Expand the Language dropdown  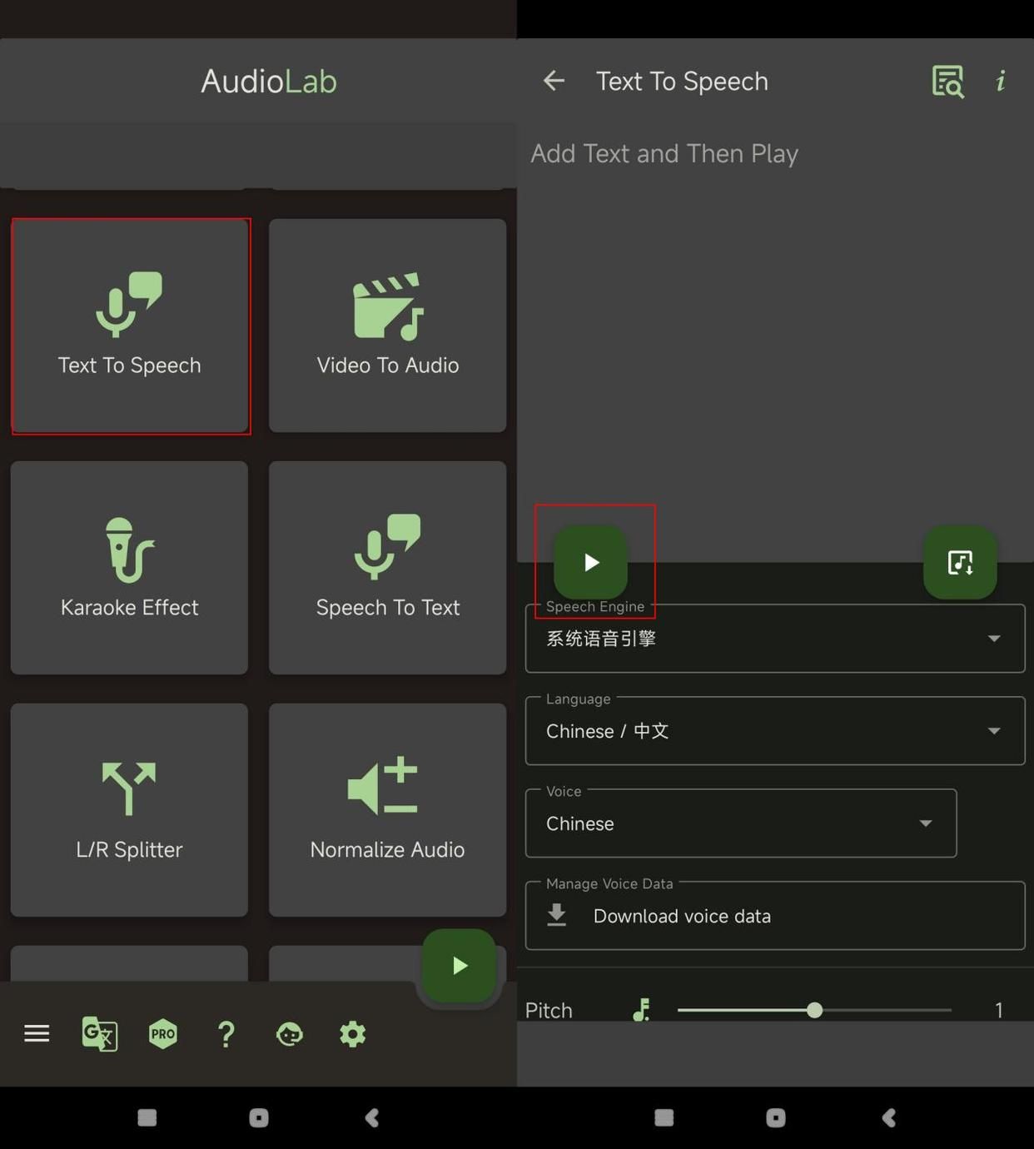click(775, 731)
